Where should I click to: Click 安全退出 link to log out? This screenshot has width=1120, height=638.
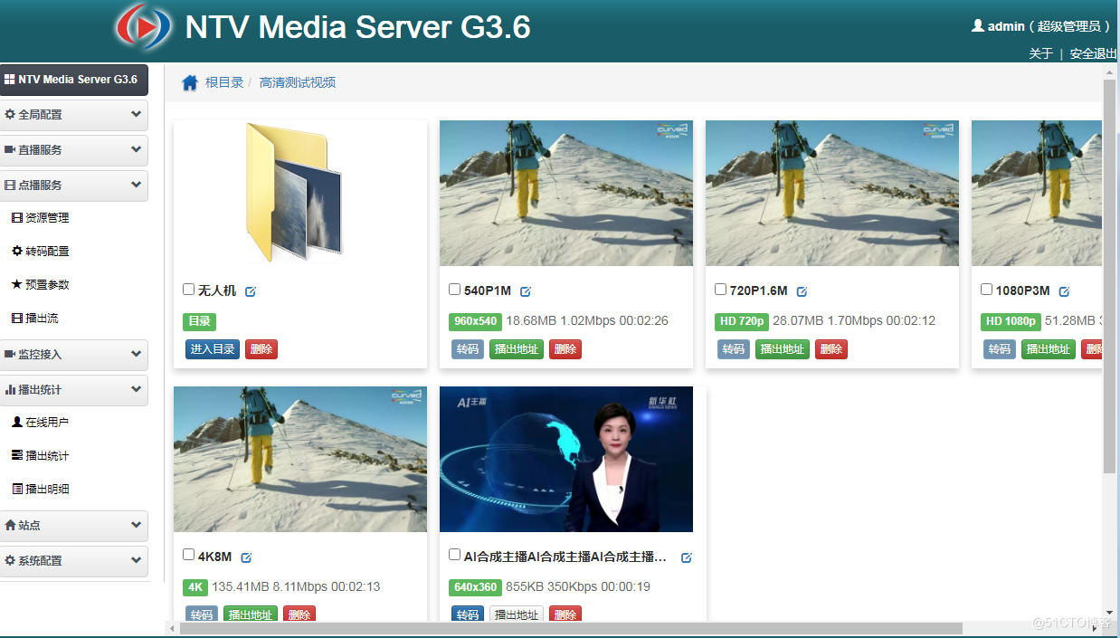tap(1093, 53)
